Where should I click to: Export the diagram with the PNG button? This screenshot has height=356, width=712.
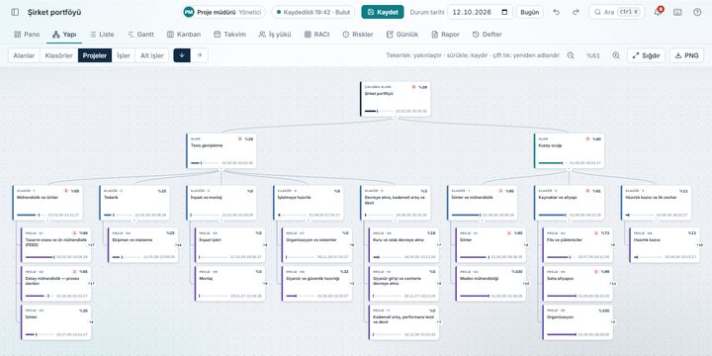pos(686,55)
